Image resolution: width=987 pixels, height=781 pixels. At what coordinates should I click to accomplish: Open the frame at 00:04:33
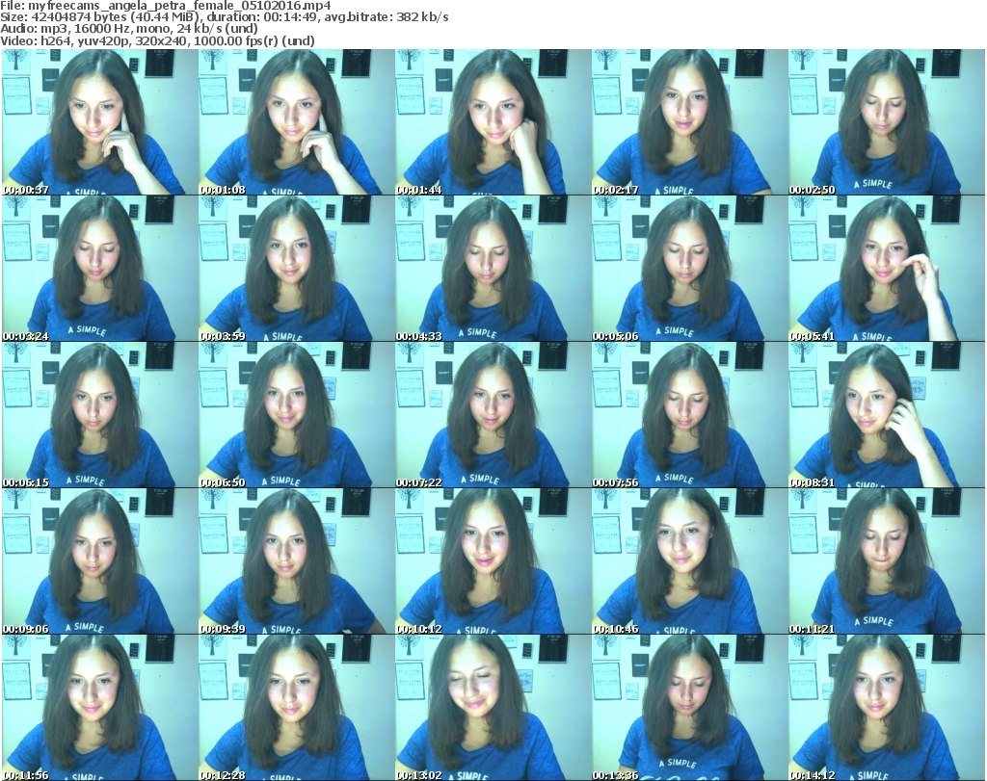(x=493, y=268)
